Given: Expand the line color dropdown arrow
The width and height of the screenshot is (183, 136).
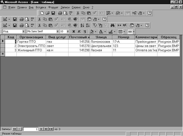Looking at the screenshot, I should click(115, 32).
